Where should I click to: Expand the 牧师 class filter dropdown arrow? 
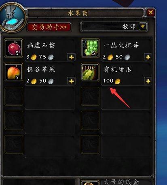coord(143,26)
